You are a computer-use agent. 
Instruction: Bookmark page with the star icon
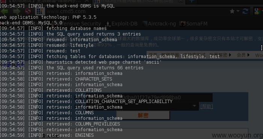pyautogui.click(x=232, y=11)
